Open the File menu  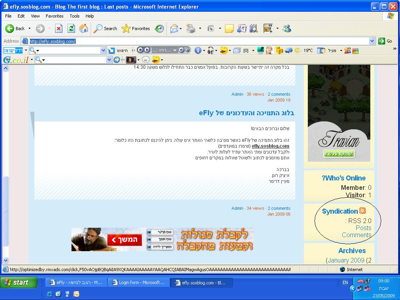[8, 16]
